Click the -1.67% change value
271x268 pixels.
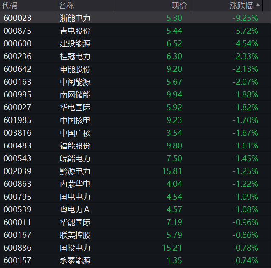coord(245,133)
